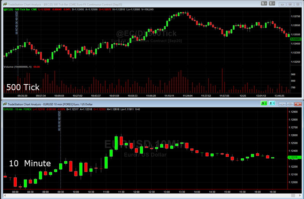Click '1.12250' price axis label
304x199 pixels.
296,62
